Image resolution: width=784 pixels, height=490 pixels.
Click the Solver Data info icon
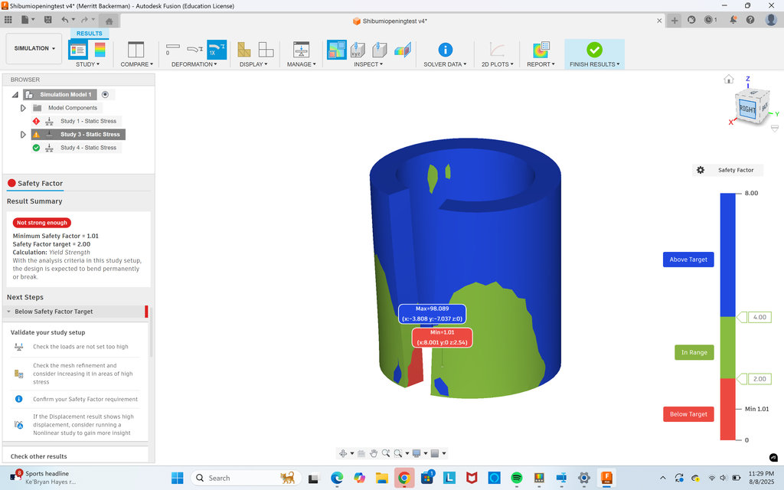point(445,50)
